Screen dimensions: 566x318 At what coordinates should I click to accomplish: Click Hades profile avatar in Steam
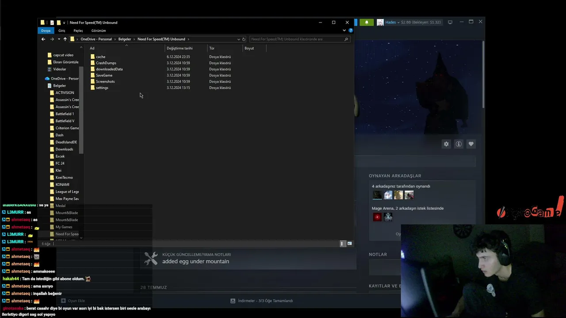(x=380, y=23)
